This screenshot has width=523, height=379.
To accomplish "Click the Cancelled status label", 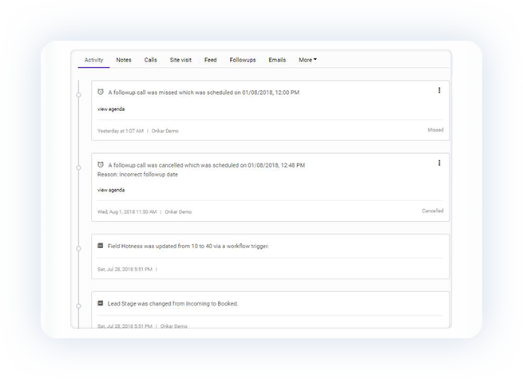I will click(x=433, y=211).
